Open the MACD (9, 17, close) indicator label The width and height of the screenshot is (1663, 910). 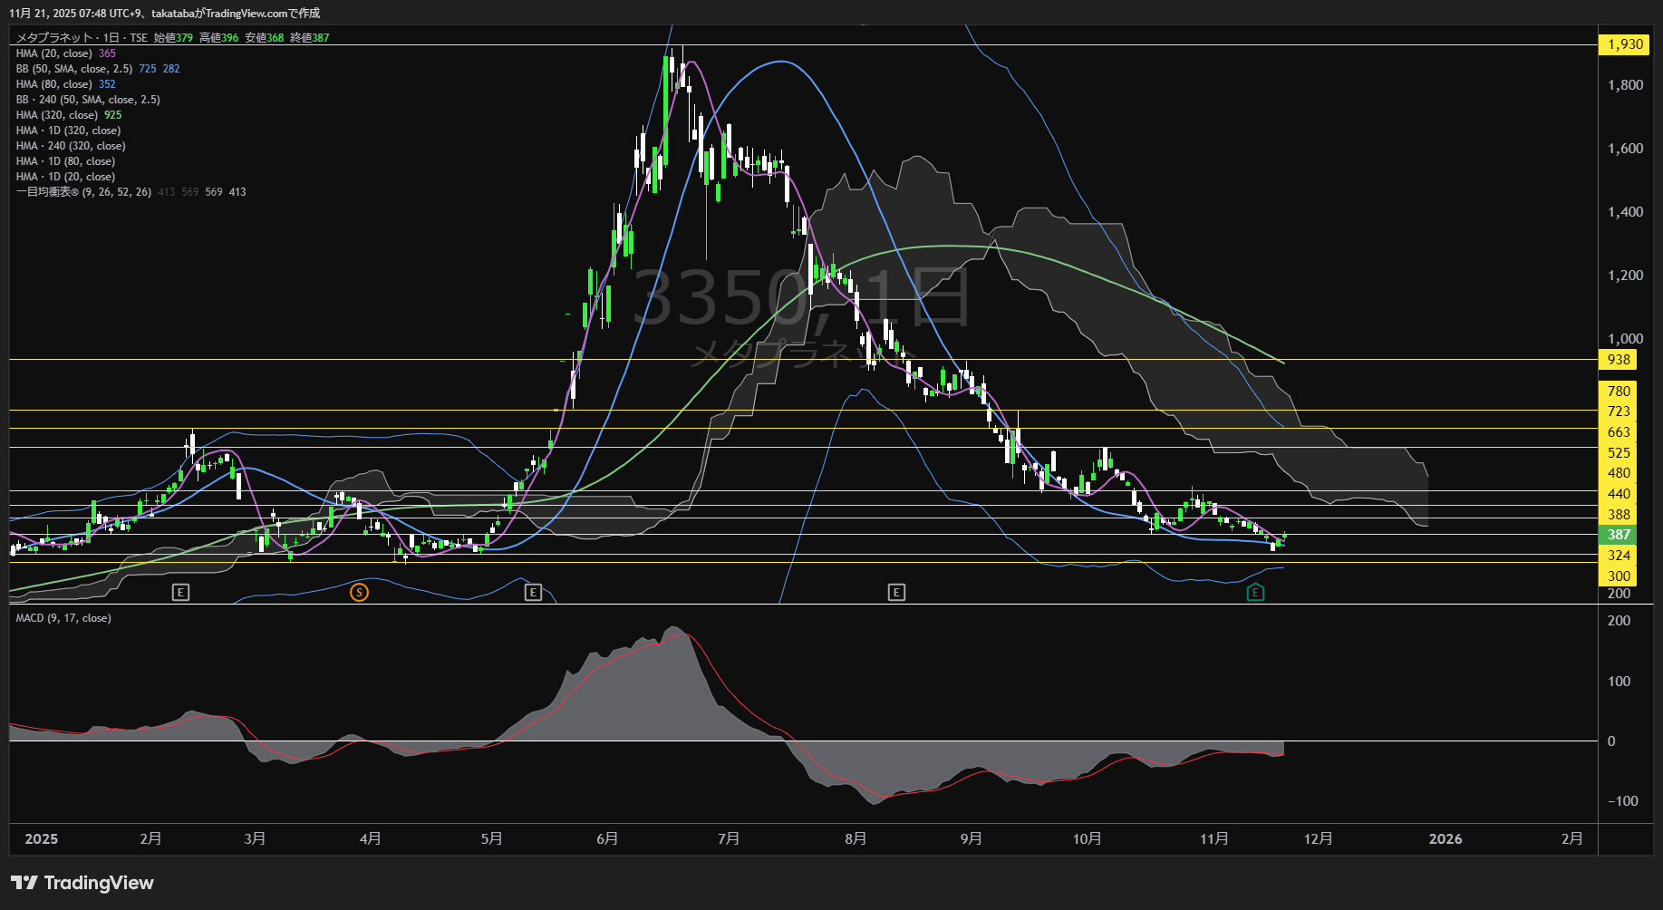pos(63,618)
